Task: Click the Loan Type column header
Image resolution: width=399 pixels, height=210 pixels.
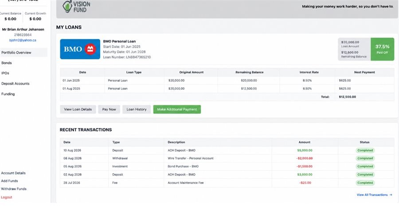Action: 134,72
